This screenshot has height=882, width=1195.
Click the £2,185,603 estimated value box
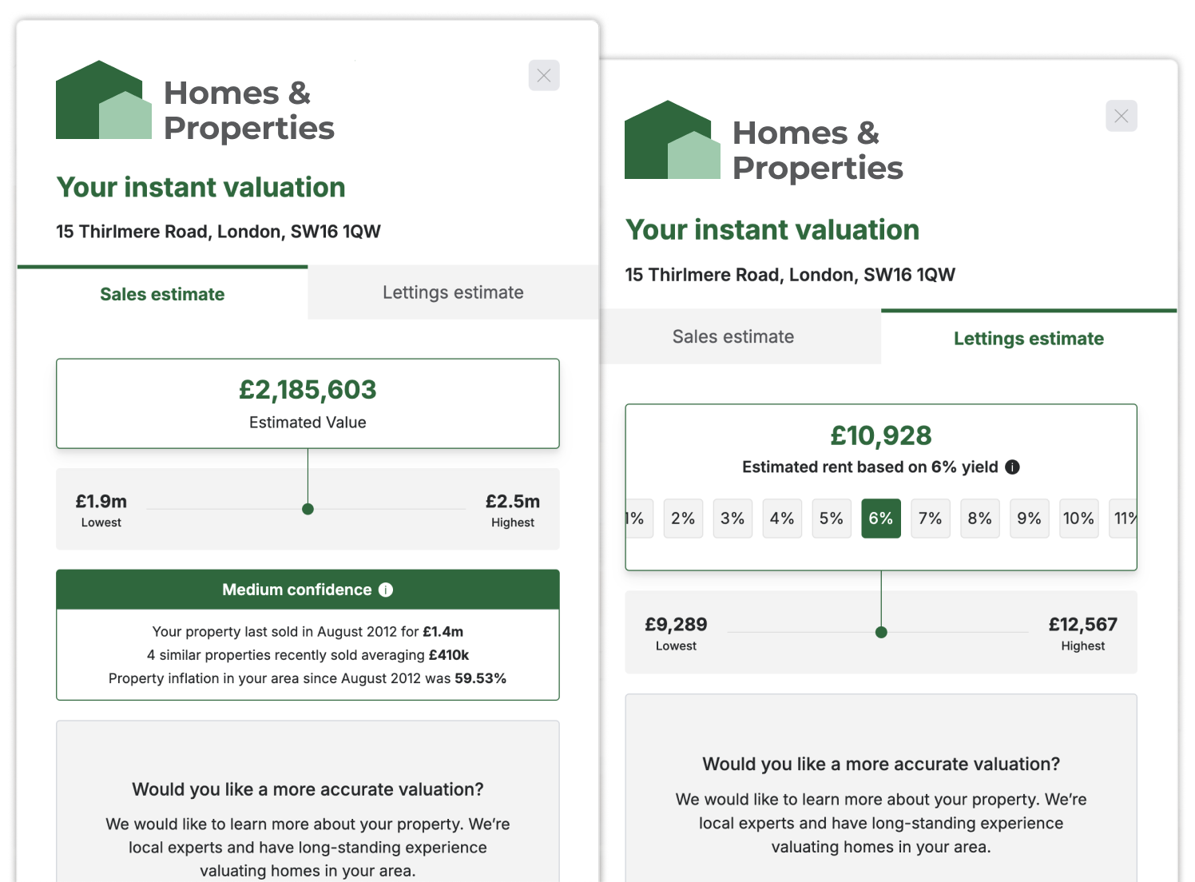308,403
